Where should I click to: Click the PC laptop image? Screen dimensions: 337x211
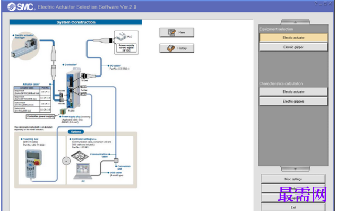tap(83, 171)
